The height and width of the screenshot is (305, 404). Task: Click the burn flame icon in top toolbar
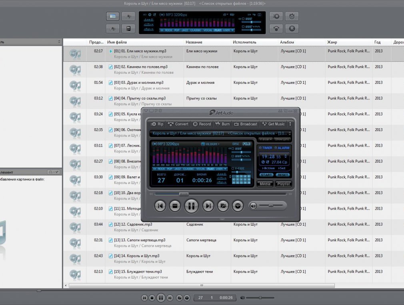[292, 16]
